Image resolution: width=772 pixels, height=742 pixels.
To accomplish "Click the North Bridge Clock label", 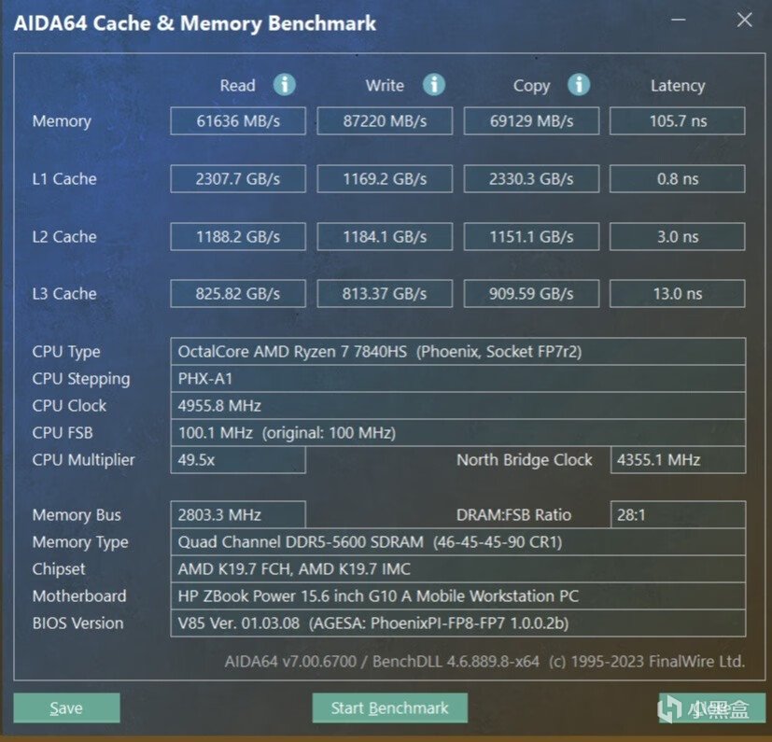I will tap(524, 460).
